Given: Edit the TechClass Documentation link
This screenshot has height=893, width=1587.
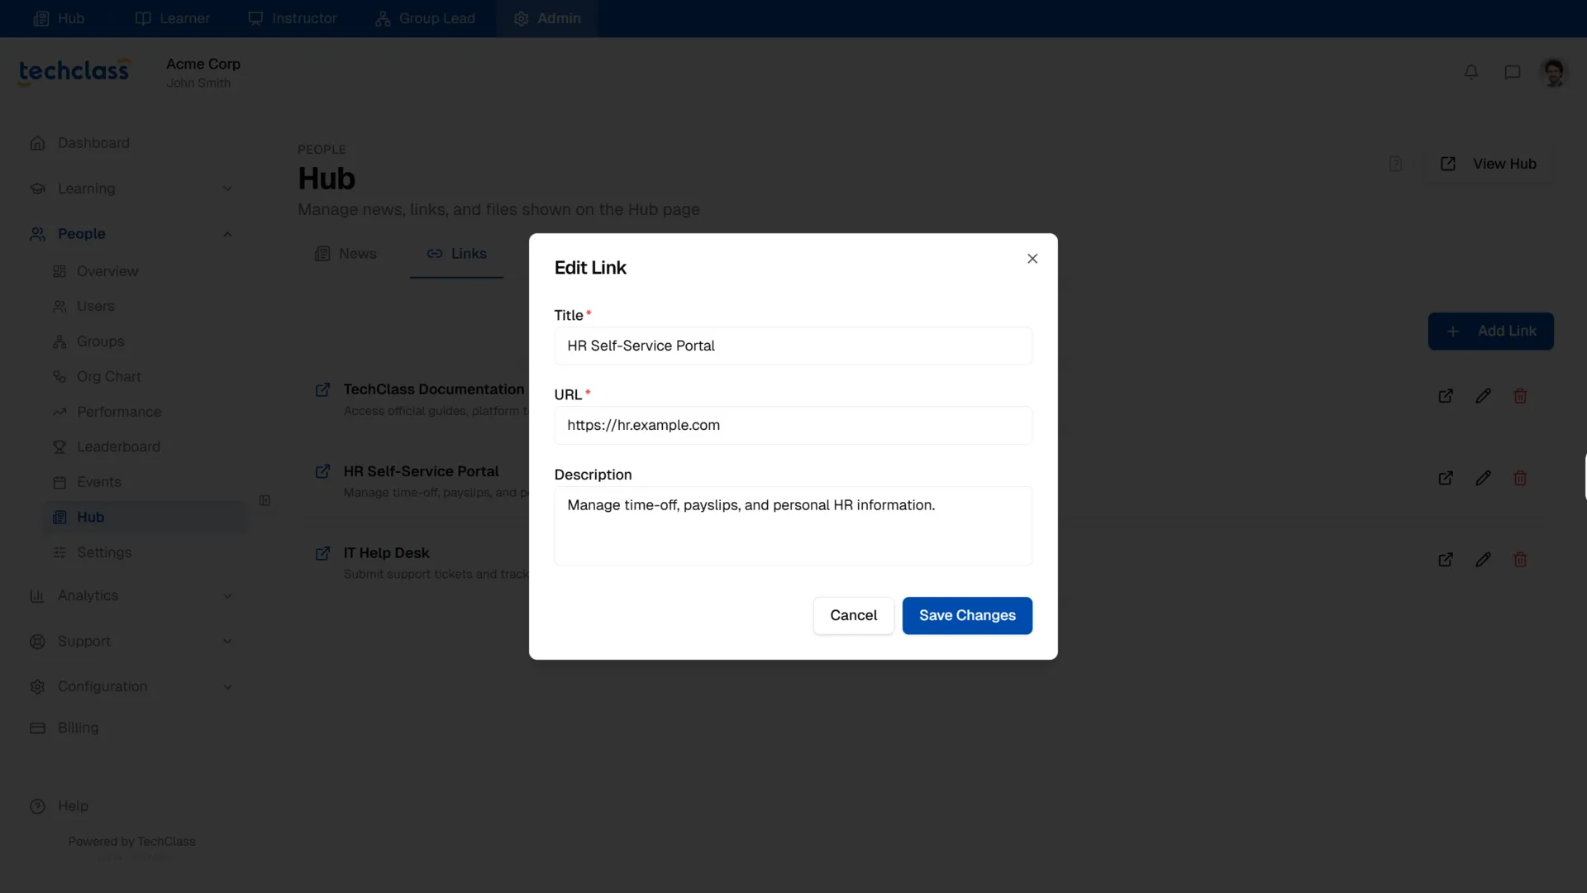Looking at the screenshot, I should pyautogui.click(x=1484, y=396).
